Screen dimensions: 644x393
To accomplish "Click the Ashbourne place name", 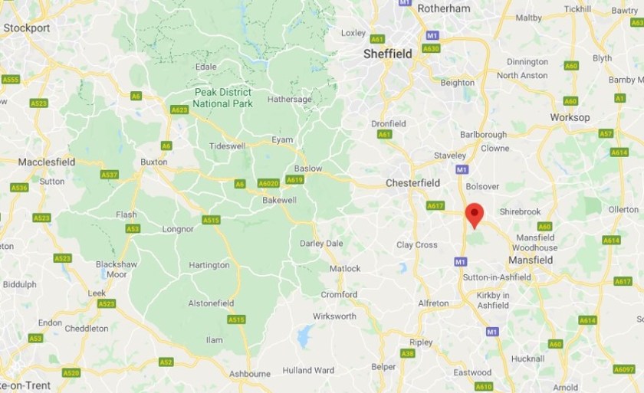I will (250, 374).
